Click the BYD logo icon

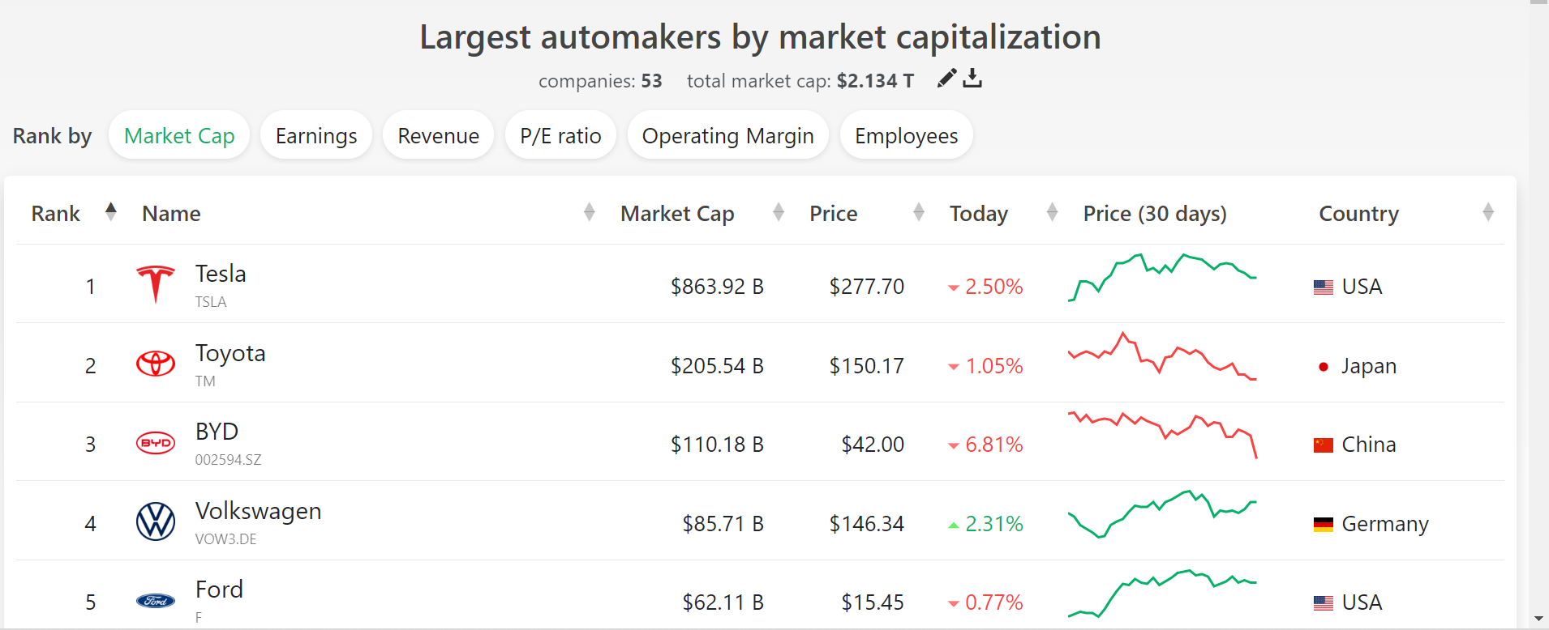pos(156,443)
